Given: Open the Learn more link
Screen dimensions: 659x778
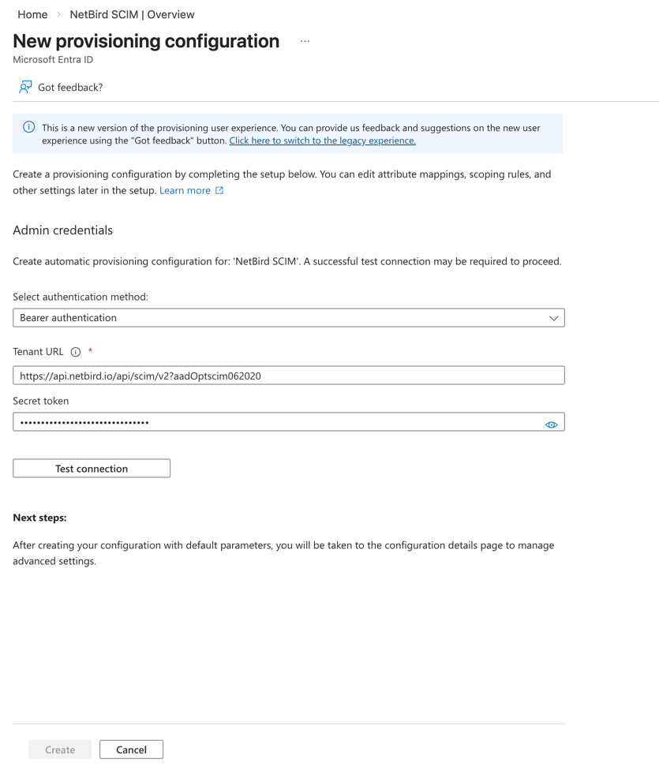Looking at the screenshot, I should pyautogui.click(x=185, y=190).
